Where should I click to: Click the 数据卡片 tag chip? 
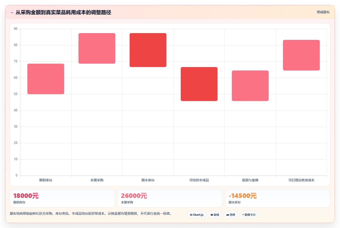tap(249, 215)
